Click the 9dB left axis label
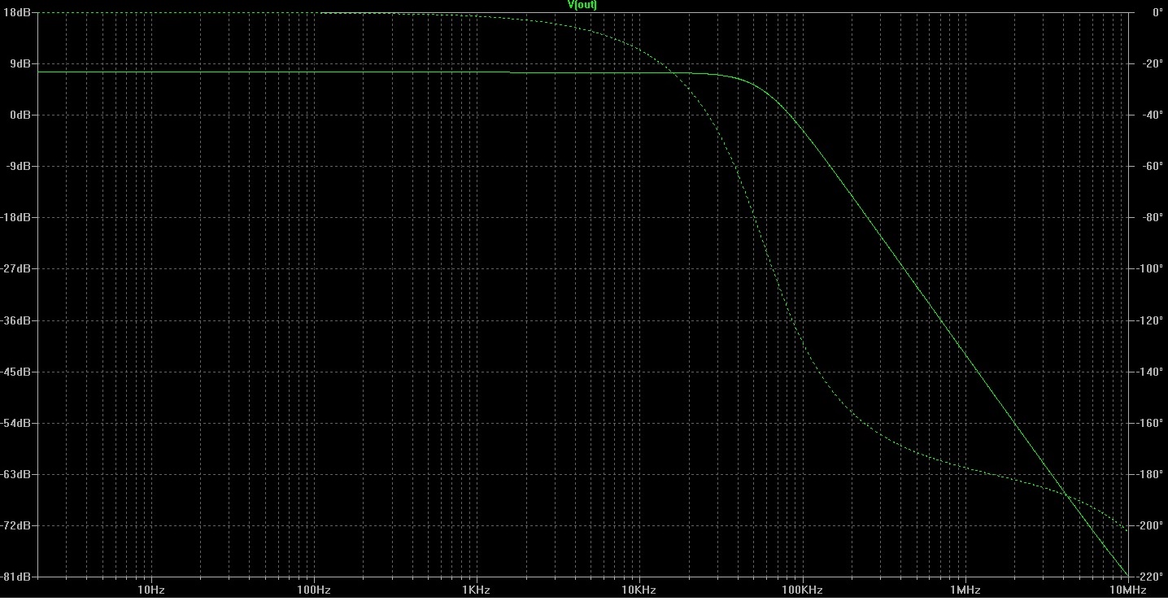Image resolution: width=1168 pixels, height=601 pixels. pyautogui.click(x=22, y=63)
